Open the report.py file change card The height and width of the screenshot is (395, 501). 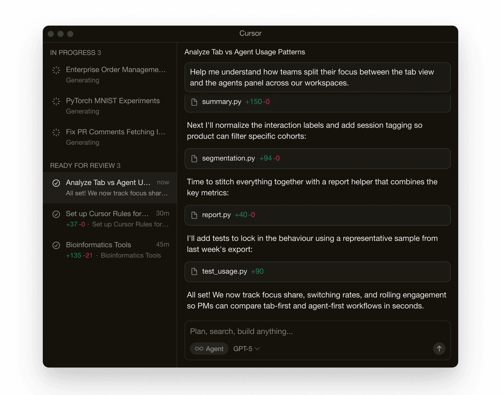(318, 215)
